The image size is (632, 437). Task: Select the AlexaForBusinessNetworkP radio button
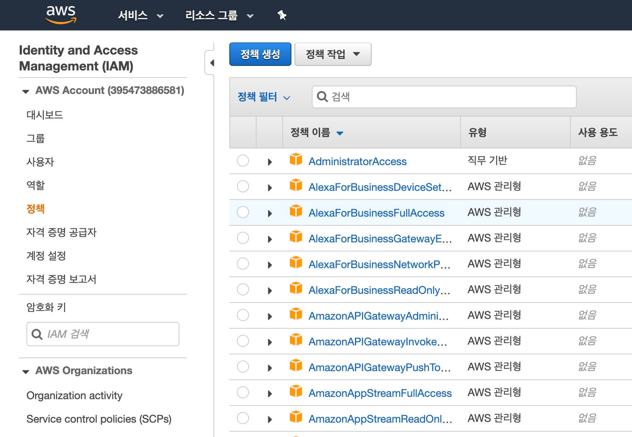243,264
